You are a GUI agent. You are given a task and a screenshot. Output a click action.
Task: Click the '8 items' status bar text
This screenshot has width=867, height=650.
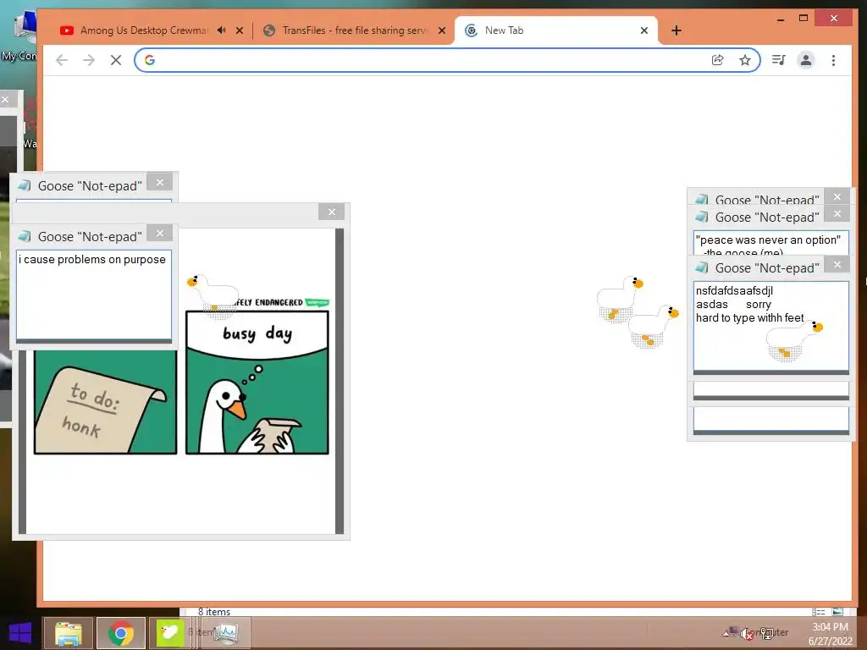[214, 612]
